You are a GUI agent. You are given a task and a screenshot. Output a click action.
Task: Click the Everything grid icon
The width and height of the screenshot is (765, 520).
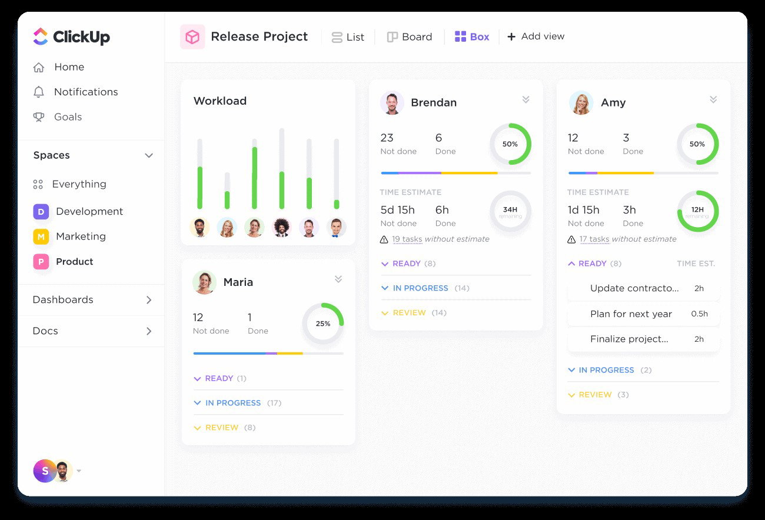coord(38,184)
